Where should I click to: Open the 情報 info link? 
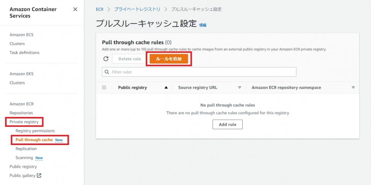pos(203,25)
